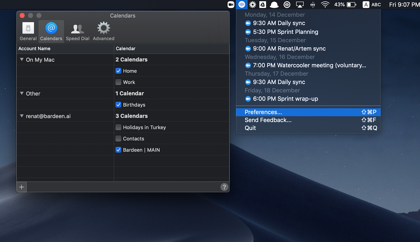The image size is (420, 242).
Task: Click the Bluetooth icon in the menu bar
Action: click(312, 4)
